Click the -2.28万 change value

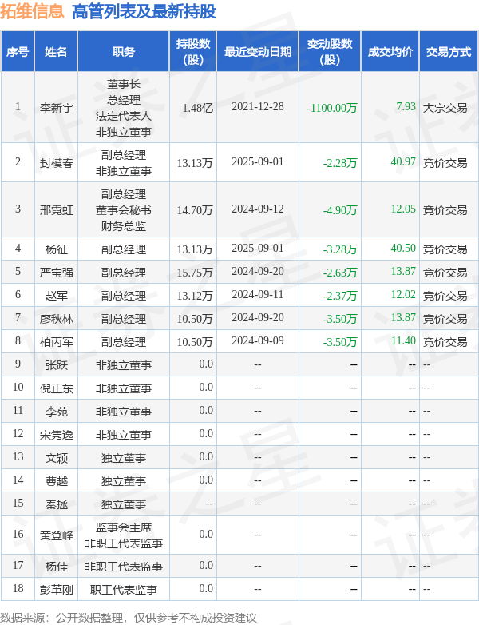point(340,162)
